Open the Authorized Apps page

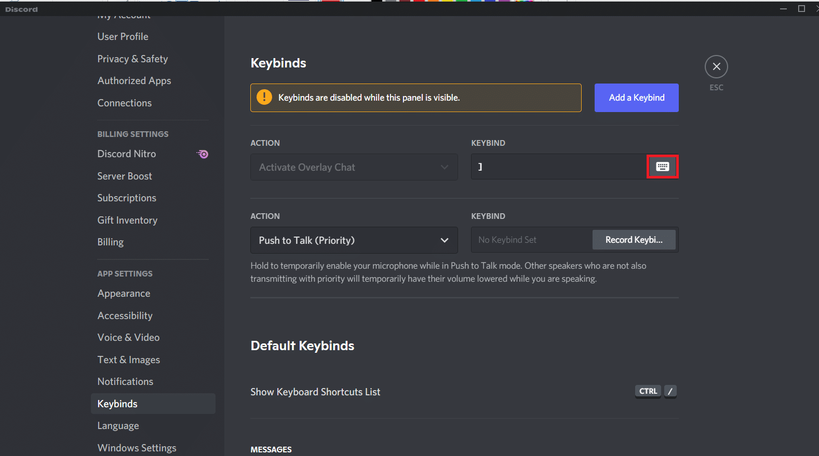point(134,81)
